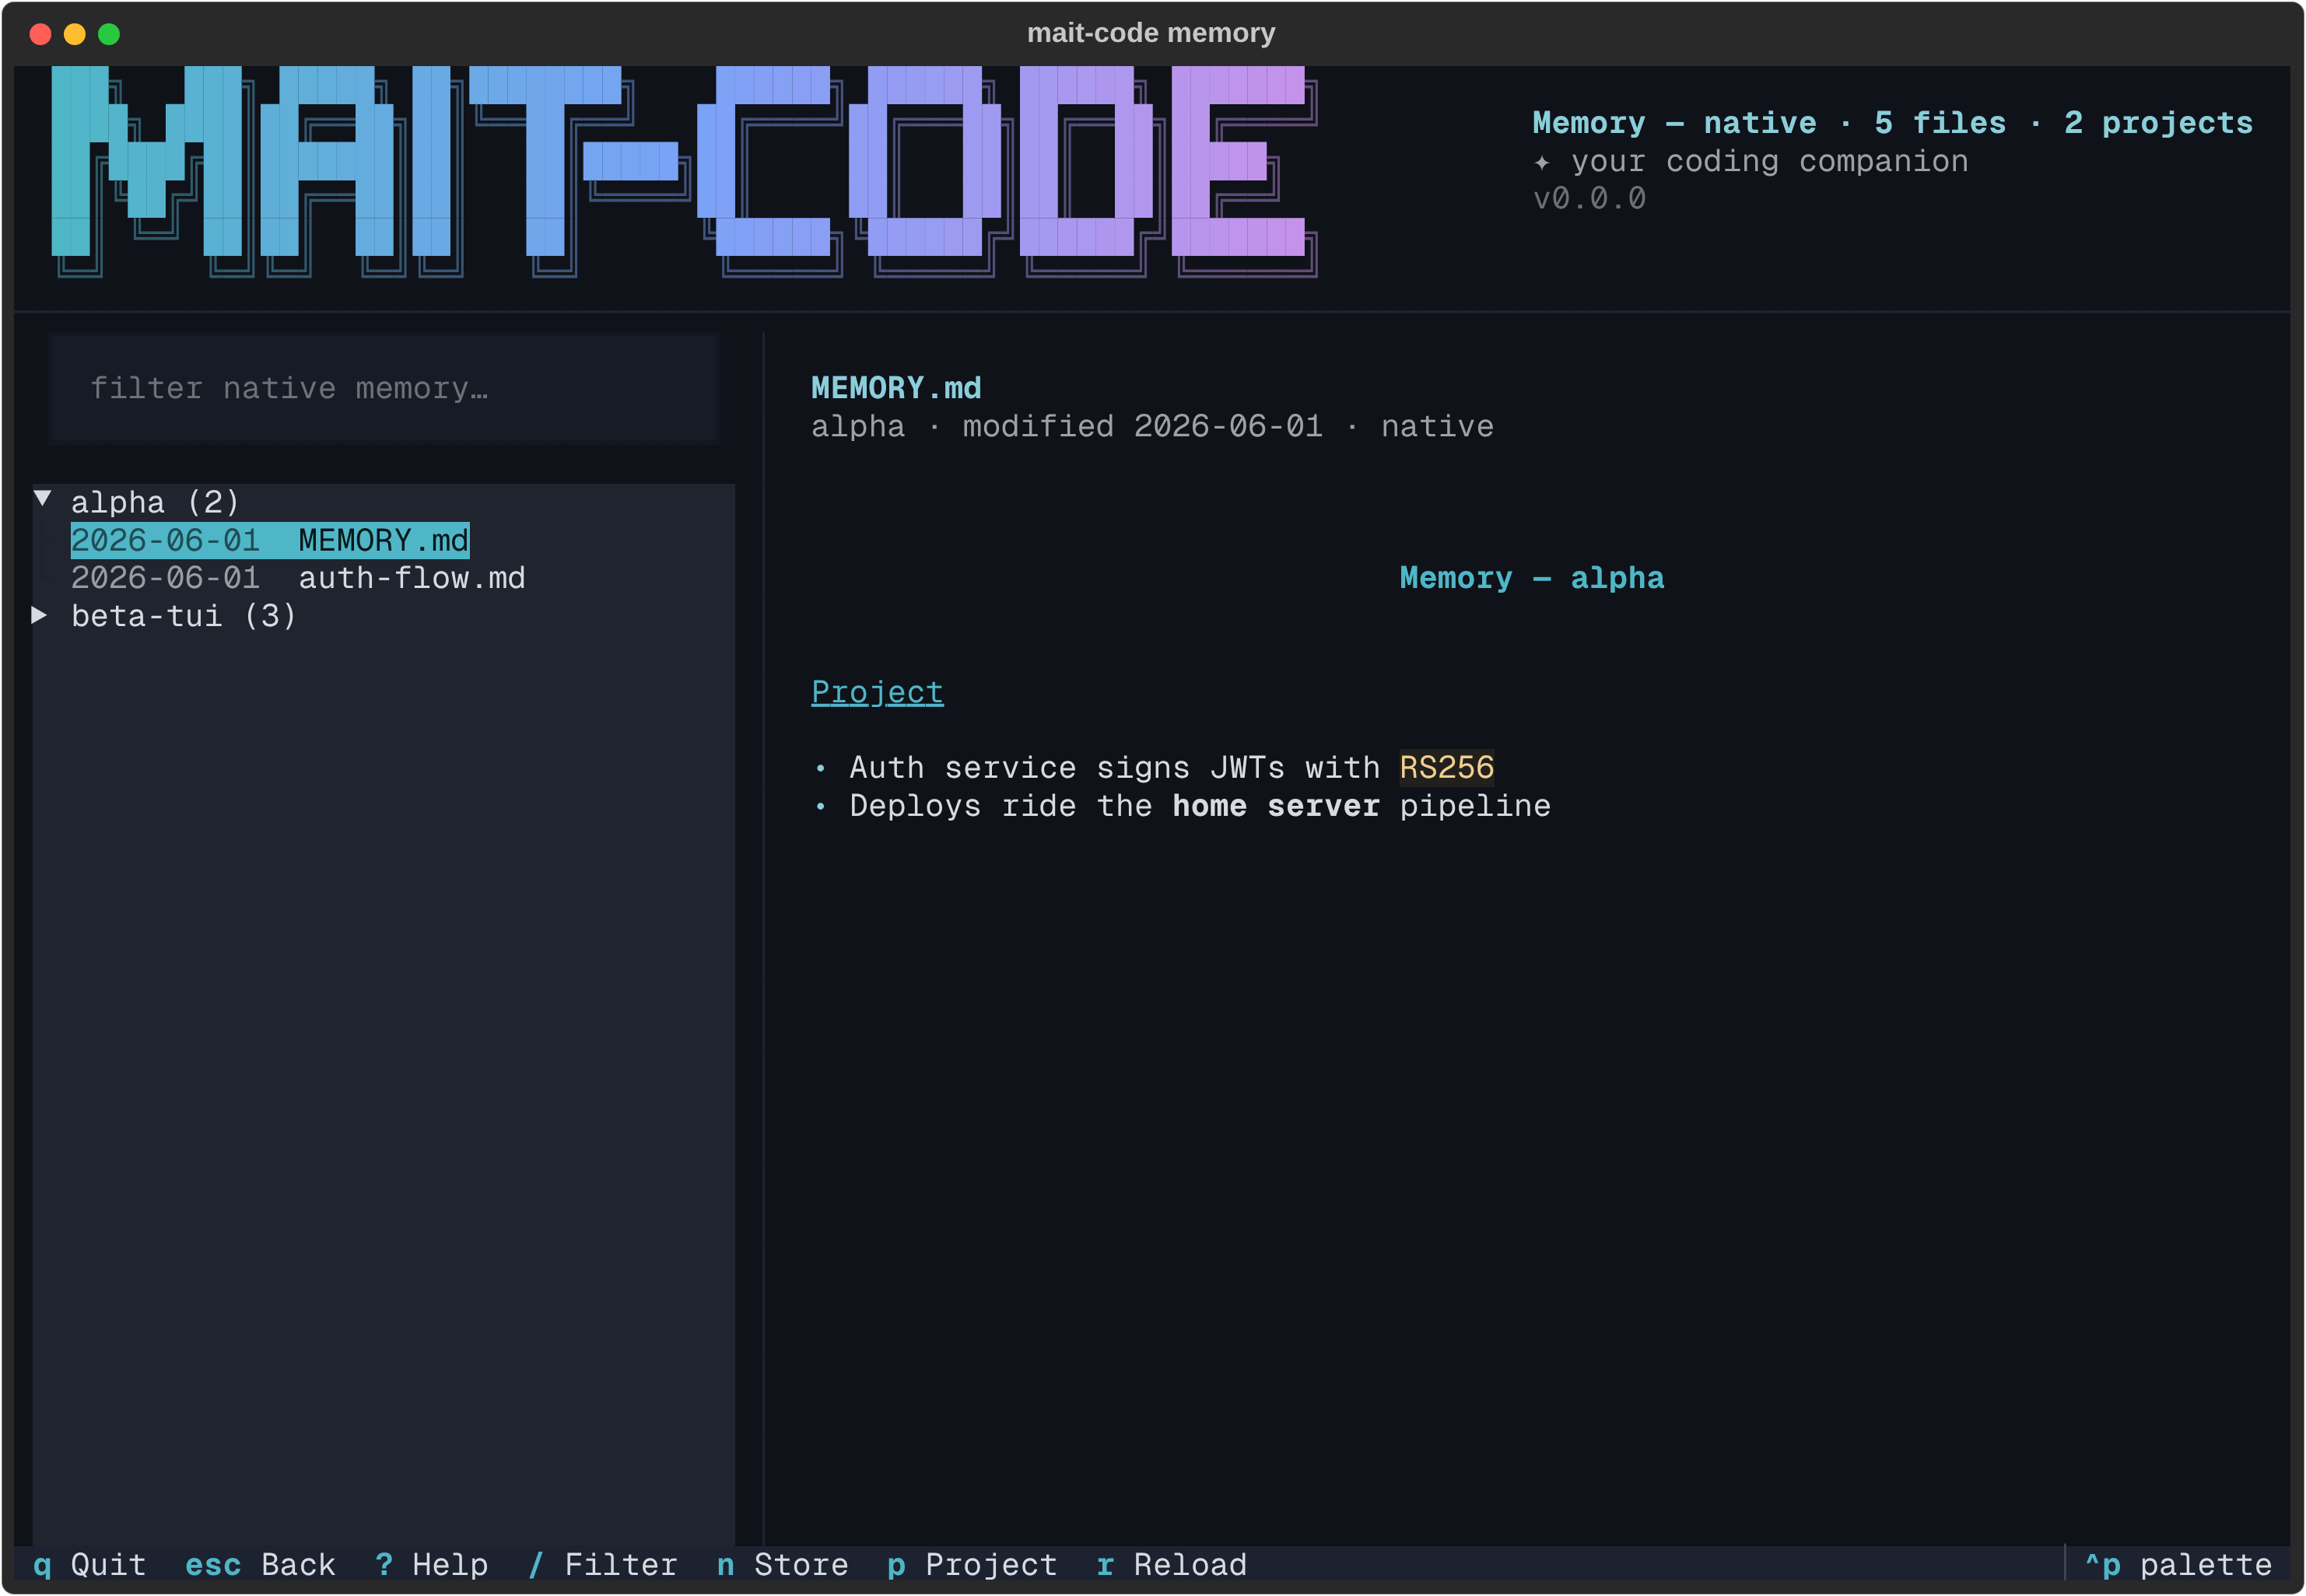Click the green zoom window button
2306x1596 pixels.
point(109,34)
